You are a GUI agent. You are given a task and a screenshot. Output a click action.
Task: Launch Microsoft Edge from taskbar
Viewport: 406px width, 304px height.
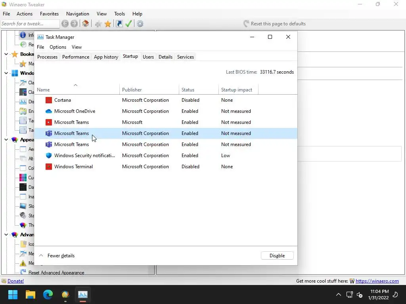(x=48, y=294)
